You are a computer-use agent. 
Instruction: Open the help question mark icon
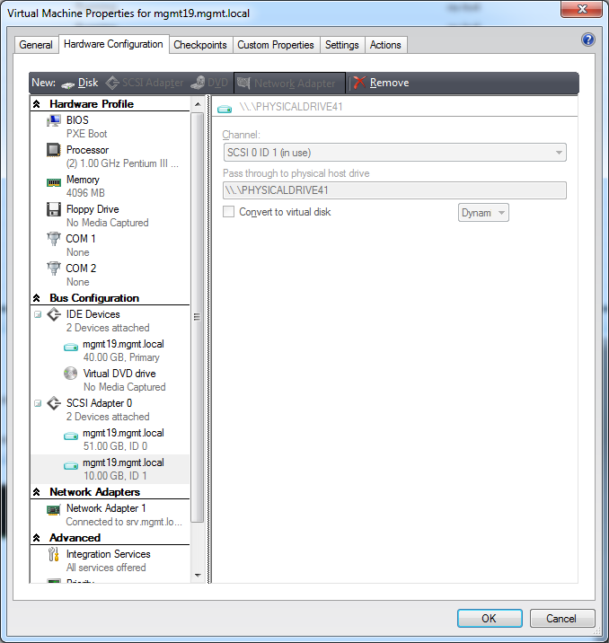pos(588,40)
